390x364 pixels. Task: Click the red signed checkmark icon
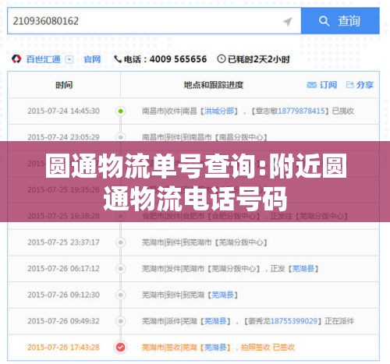click(120, 347)
